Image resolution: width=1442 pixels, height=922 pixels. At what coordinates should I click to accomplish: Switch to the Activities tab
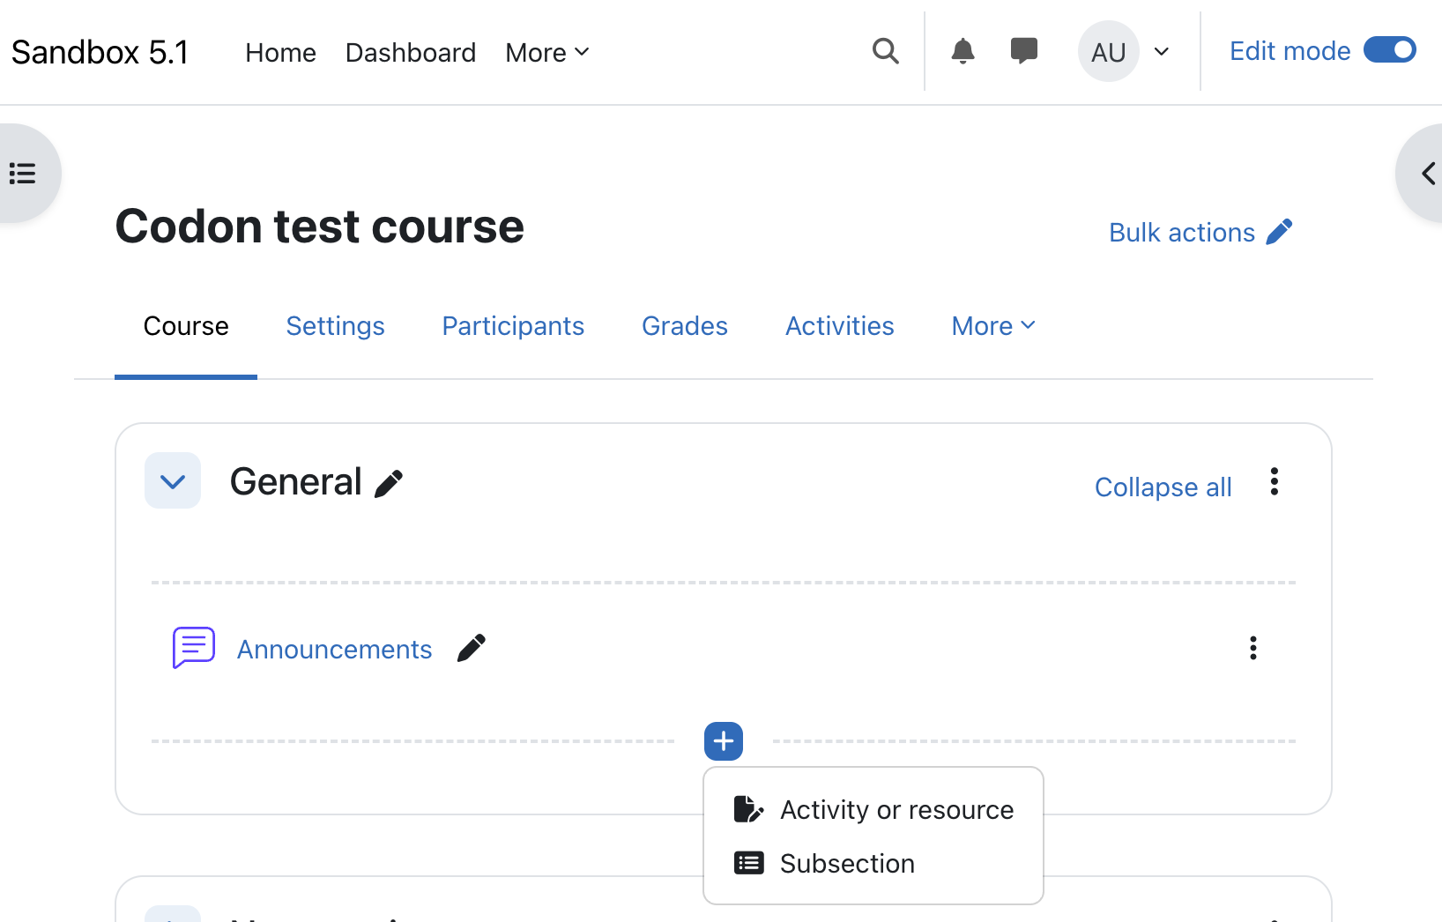point(839,326)
